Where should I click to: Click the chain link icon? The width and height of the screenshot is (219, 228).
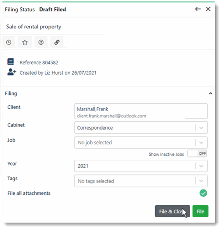[x=57, y=42]
